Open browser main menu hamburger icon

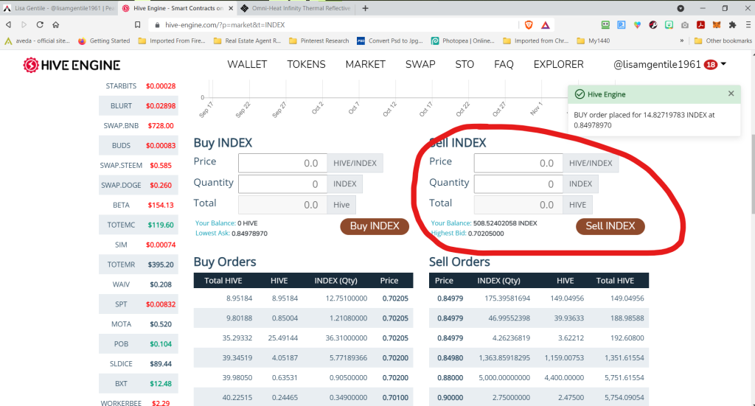tap(748, 24)
